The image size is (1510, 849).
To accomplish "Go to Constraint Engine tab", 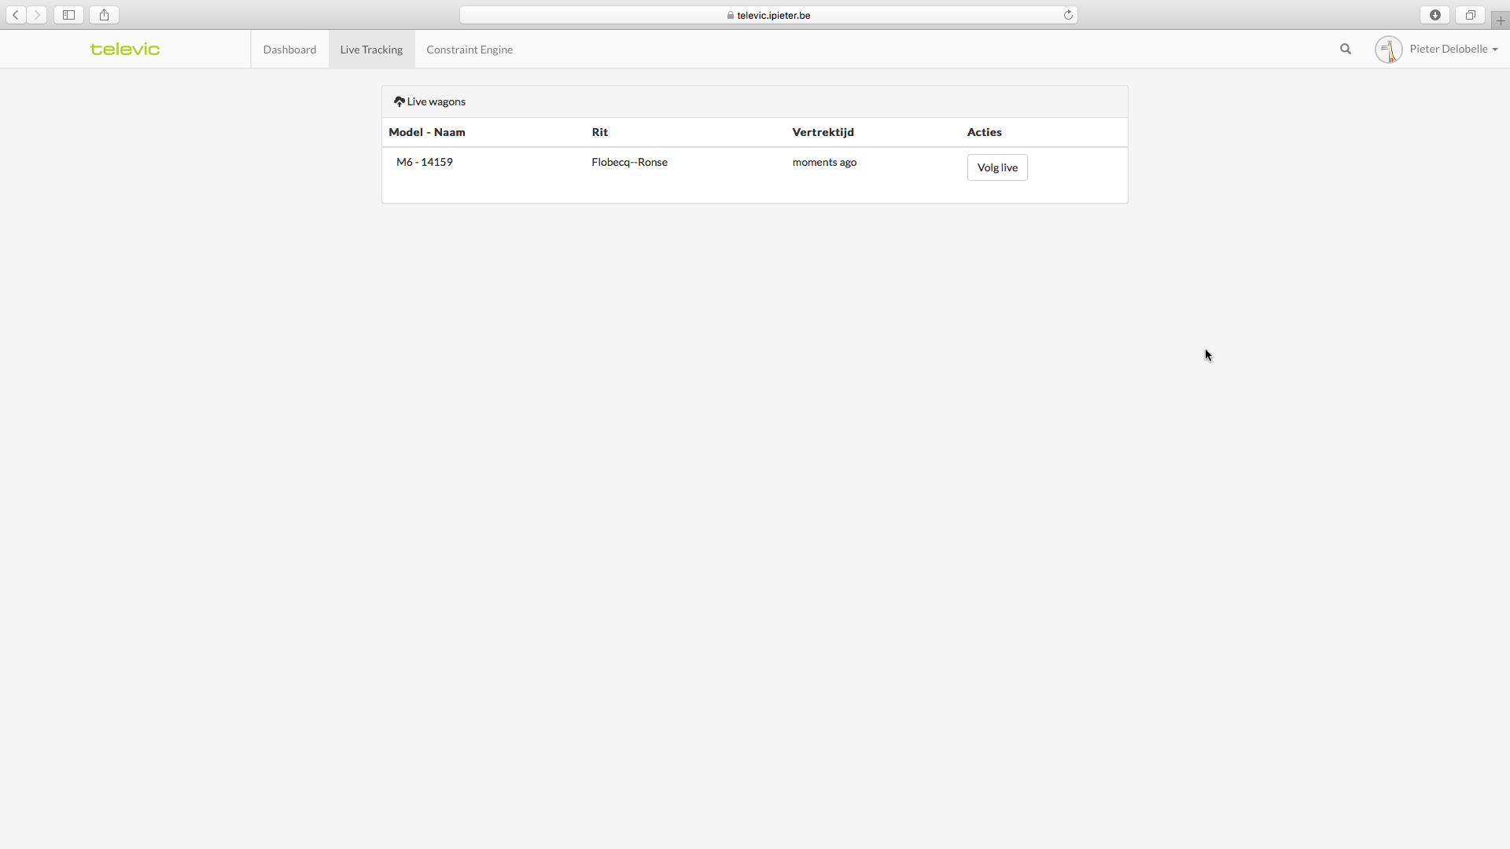I will 470,50.
